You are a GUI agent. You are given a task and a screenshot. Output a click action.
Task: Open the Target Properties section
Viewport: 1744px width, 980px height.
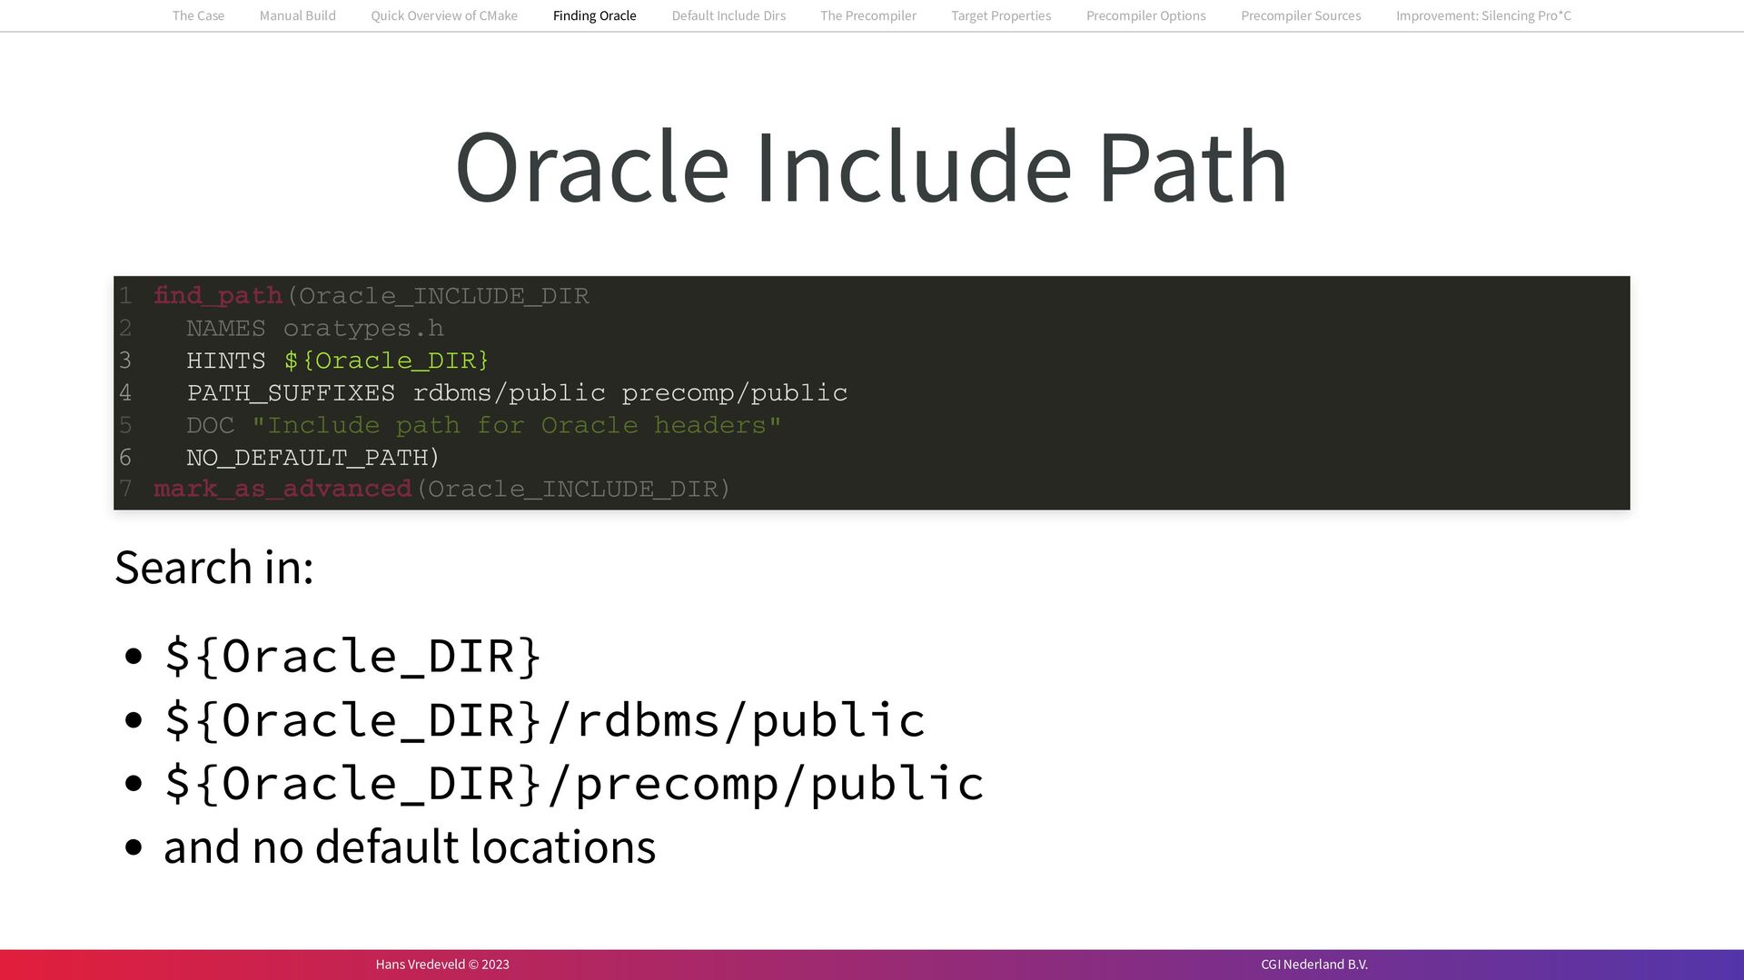(1001, 15)
